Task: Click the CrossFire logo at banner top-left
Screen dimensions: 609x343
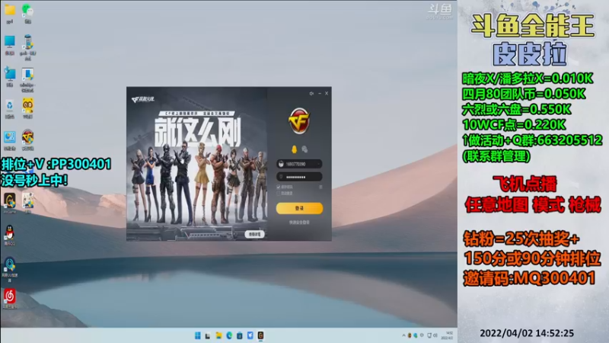Action: tap(143, 100)
